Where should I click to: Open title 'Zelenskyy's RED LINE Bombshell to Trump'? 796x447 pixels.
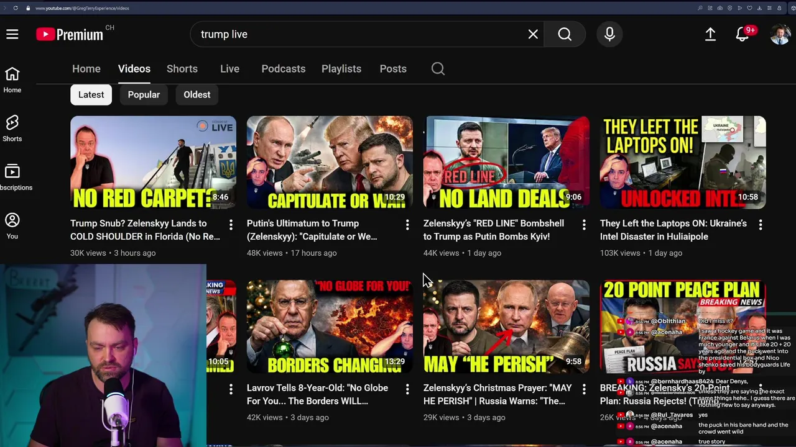click(494, 230)
